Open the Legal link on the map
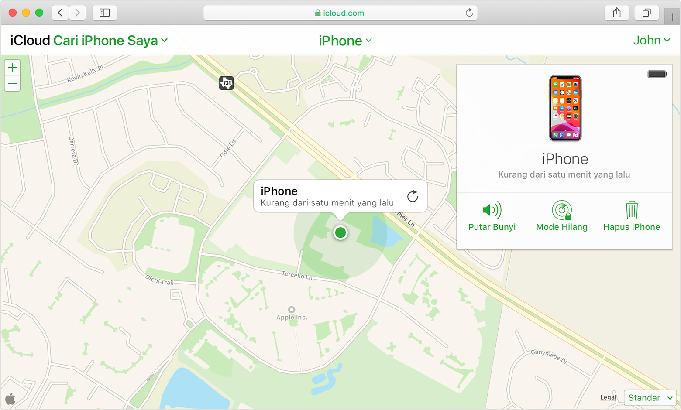The image size is (681, 410). coord(608,397)
